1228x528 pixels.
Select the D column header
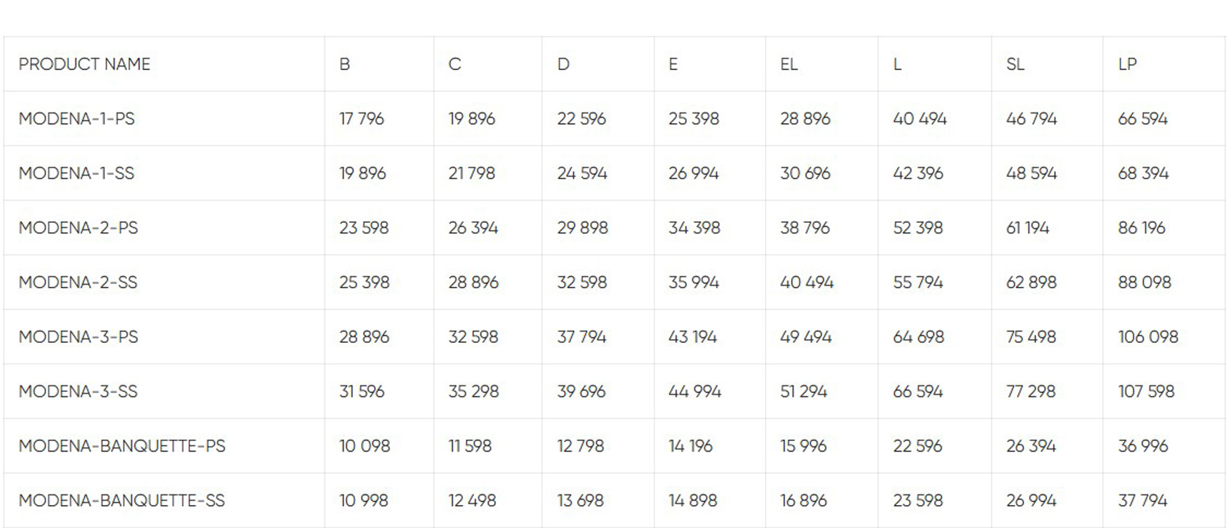[563, 65]
